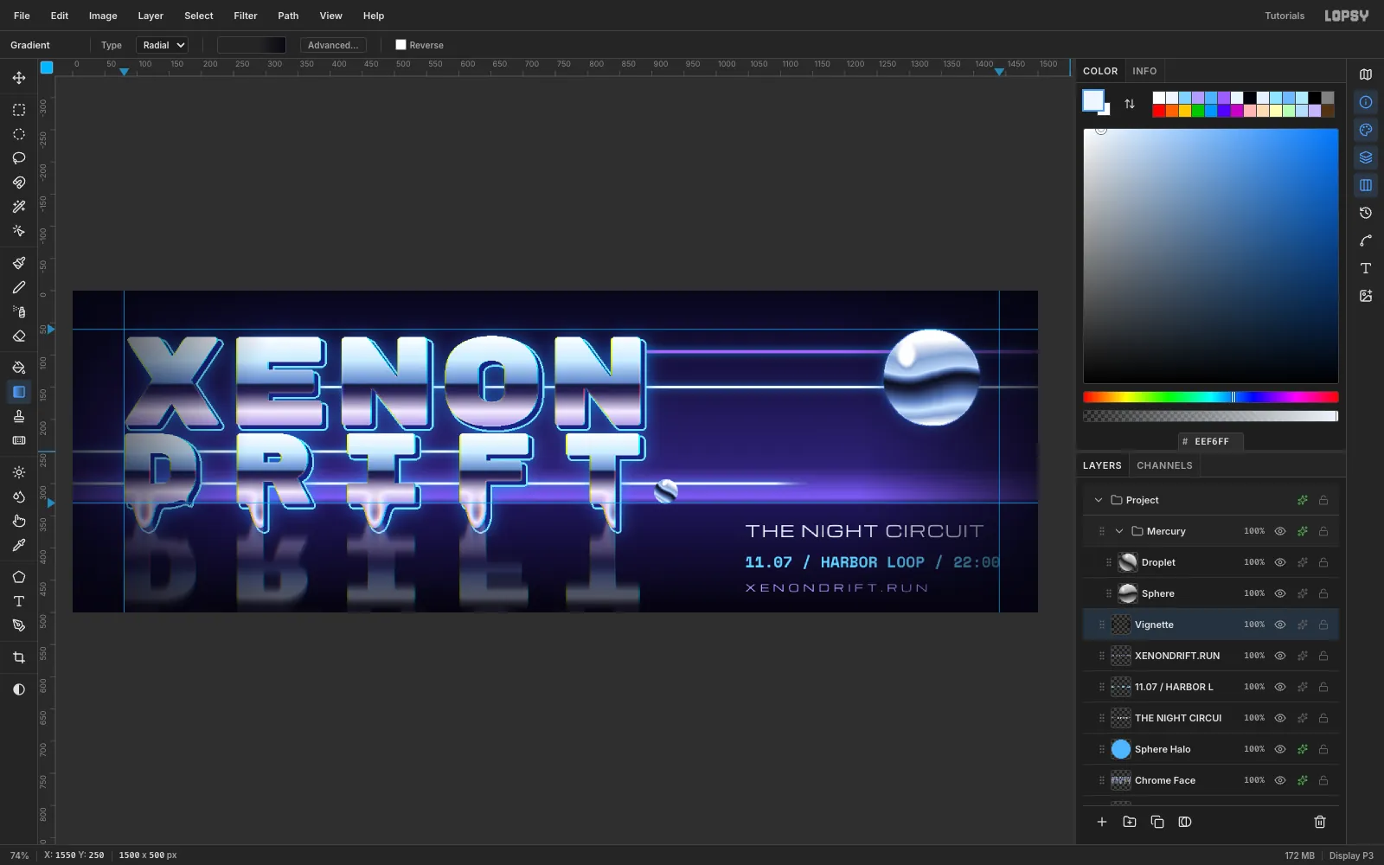
Task: Hide the Sphere layer
Action: coord(1280,593)
